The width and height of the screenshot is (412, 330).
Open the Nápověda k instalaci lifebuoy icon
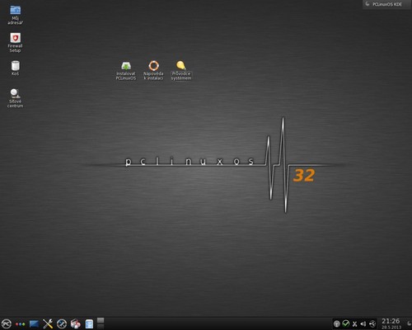click(x=153, y=66)
